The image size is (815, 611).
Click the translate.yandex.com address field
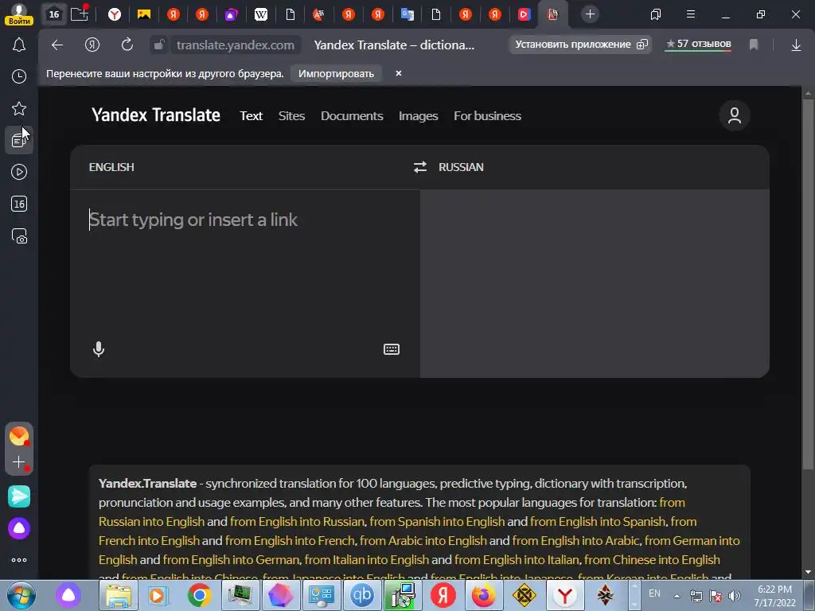tap(236, 45)
